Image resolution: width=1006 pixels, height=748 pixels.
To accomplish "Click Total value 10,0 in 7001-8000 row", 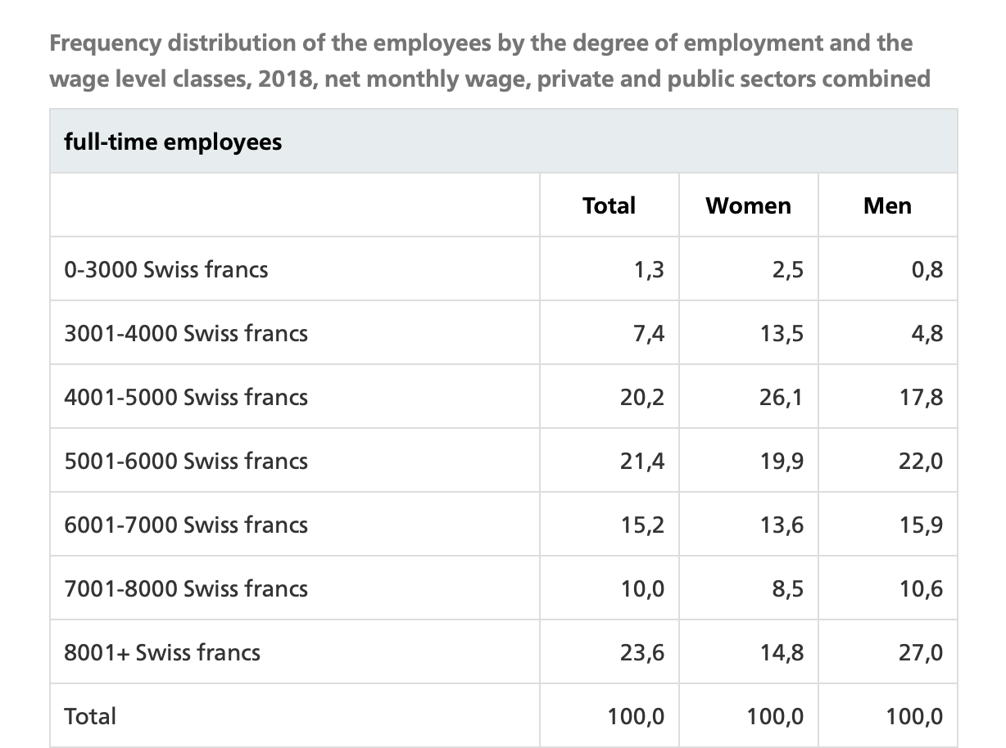I will coord(643,588).
